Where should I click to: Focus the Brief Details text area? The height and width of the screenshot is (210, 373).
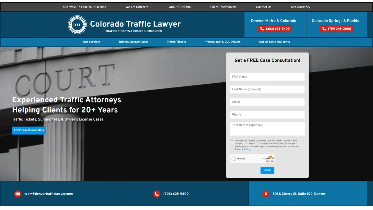coord(267,129)
